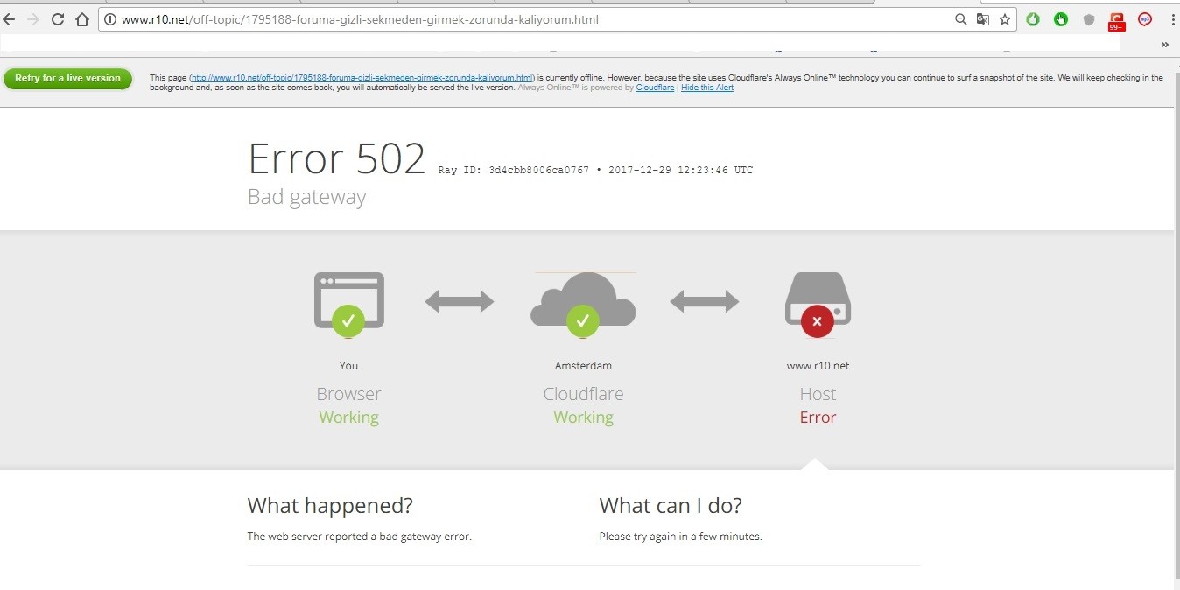Click Retry for a live version
This screenshot has width=1180, height=590.
point(67,79)
